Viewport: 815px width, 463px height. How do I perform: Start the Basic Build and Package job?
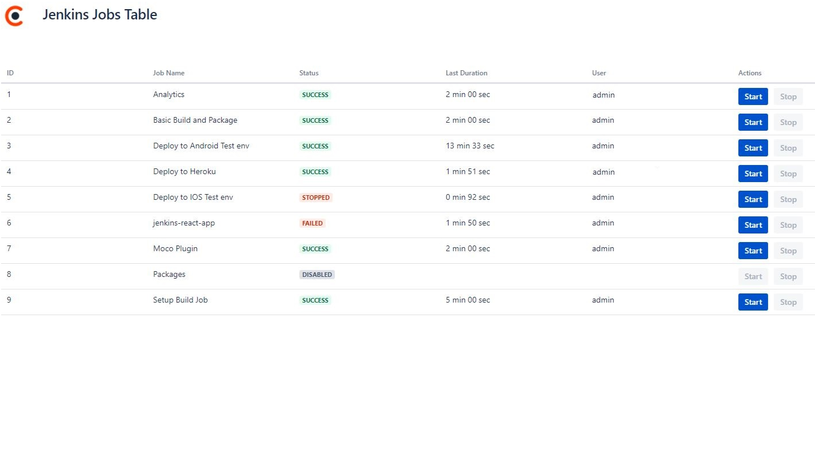click(x=753, y=122)
